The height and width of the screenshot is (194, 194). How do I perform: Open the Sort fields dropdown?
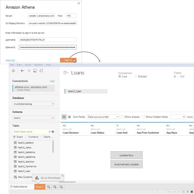pyautogui.click(x=103, y=117)
